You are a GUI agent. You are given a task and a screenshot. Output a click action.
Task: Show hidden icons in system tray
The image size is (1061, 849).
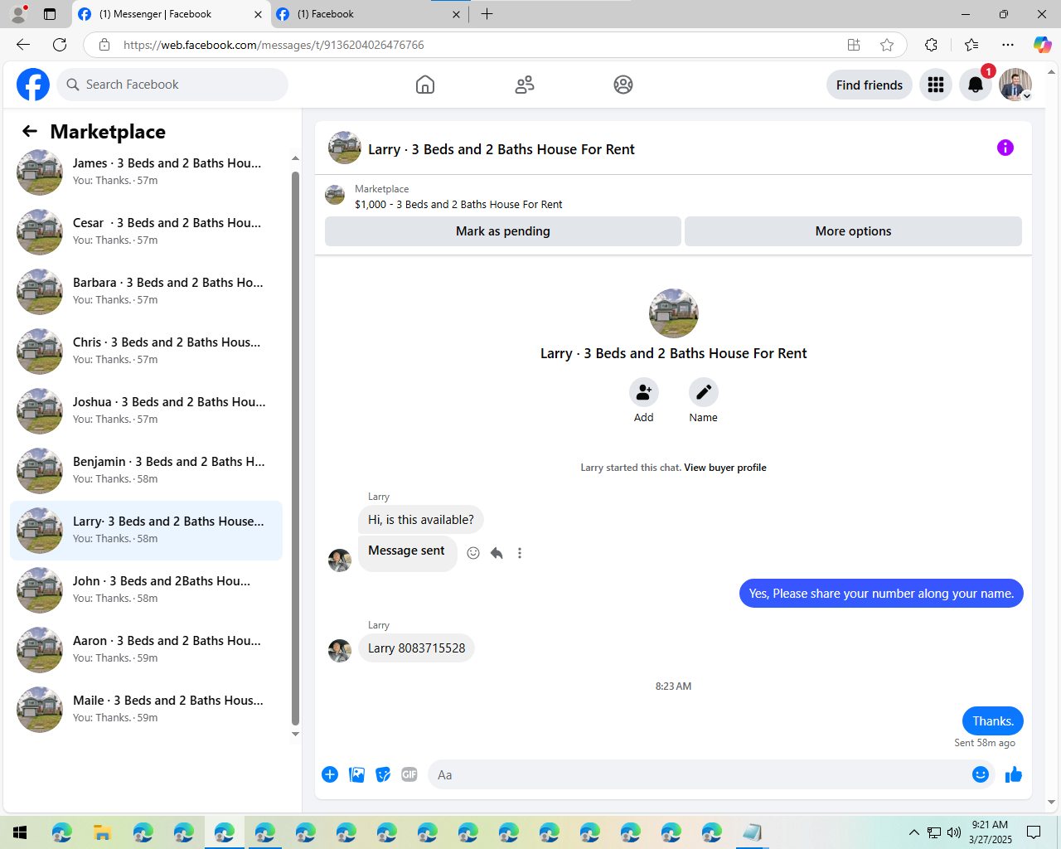point(913,832)
